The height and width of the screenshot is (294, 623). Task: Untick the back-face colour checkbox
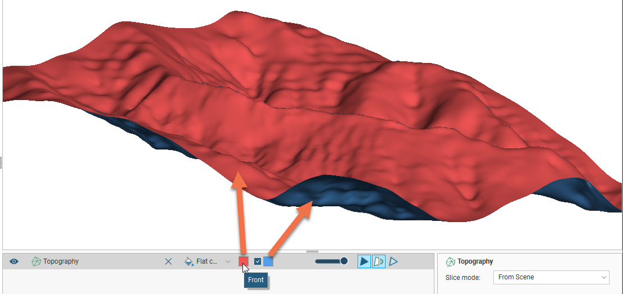point(258,261)
